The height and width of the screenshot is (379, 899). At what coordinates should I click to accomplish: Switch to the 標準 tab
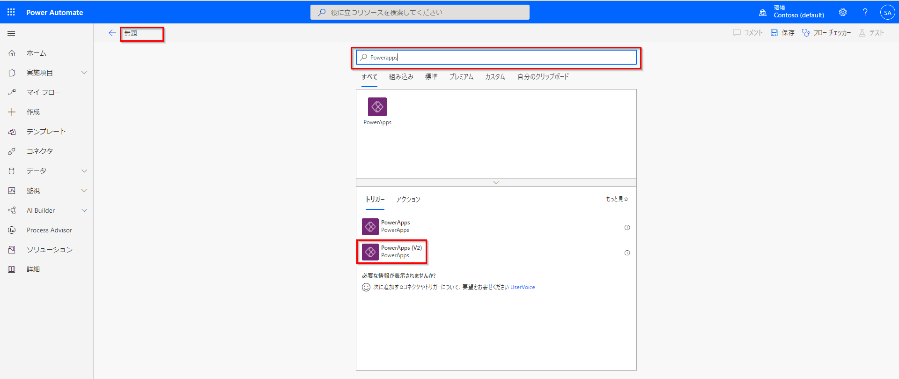coord(431,77)
